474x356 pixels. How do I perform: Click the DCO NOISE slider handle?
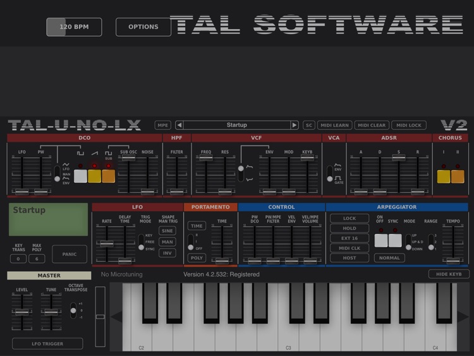pos(147,192)
